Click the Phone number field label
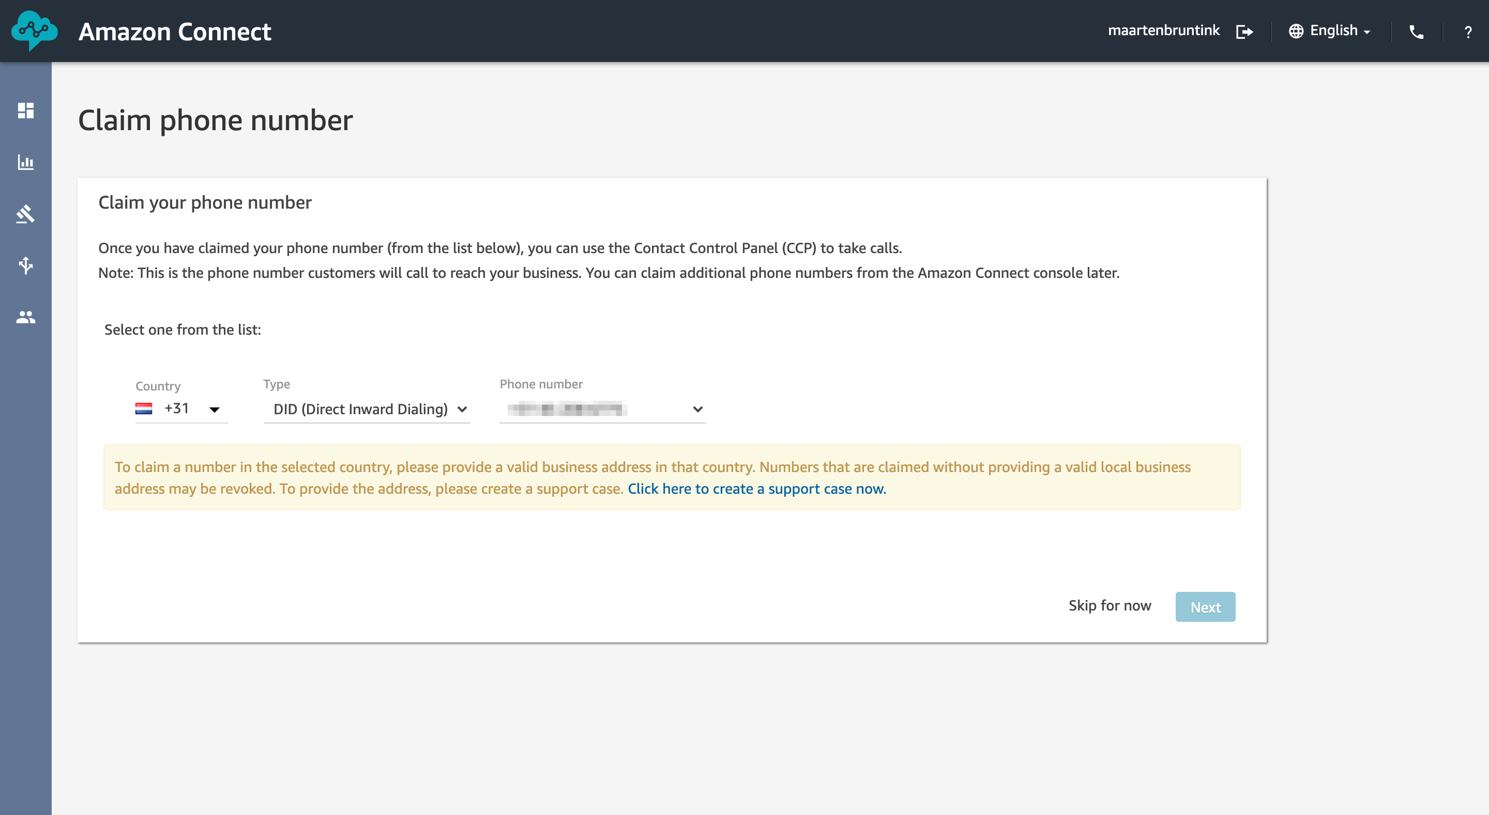This screenshot has height=815, width=1489. [x=541, y=384]
